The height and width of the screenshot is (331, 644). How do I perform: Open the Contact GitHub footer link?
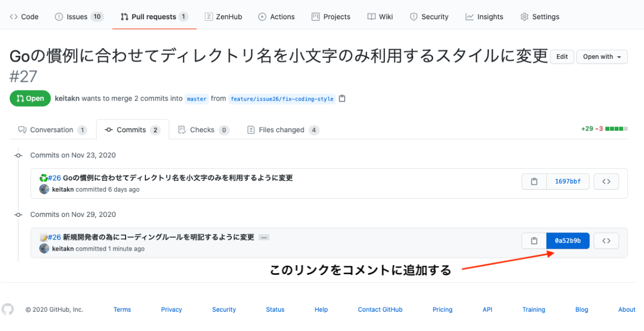pyautogui.click(x=380, y=310)
